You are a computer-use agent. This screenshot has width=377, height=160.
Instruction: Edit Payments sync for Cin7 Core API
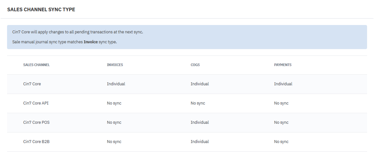tap(281, 103)
